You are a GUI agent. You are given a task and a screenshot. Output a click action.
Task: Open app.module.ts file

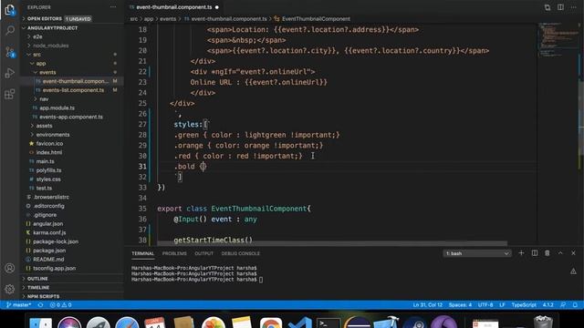tap(57, 108)
